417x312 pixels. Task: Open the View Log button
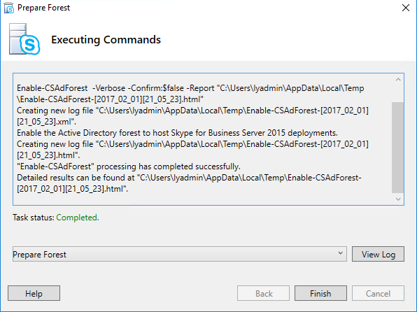378,254
